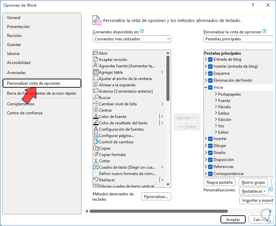Expand the Portapapeles group
The width and height of the screenshot is (276, 226).
216,94
